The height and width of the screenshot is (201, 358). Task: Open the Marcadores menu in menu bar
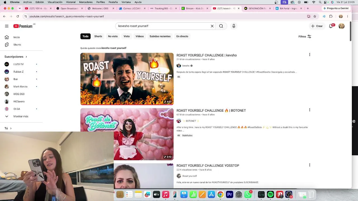point(86,2)
